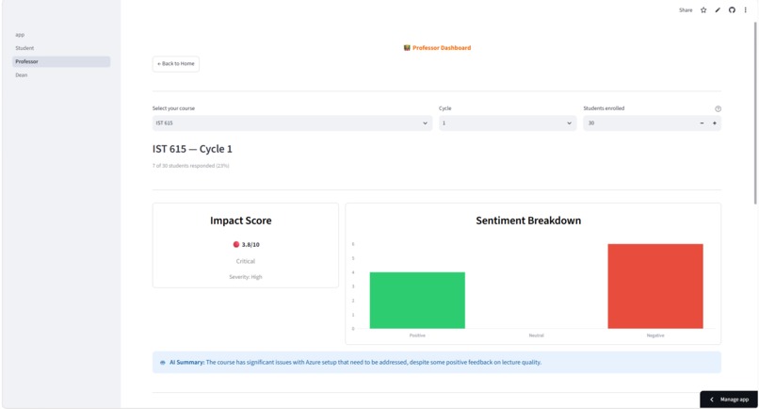Open the three-dot app menu

[x=746, y=10]
